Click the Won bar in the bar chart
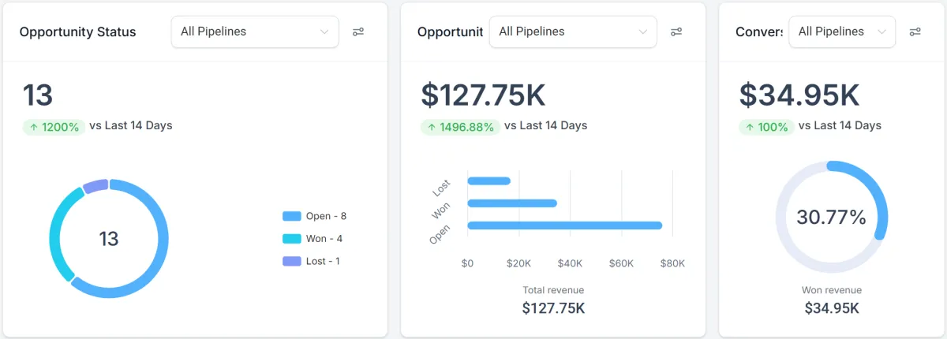The width and height of the screenshot is (947, 339). click(x=511, y=203)
